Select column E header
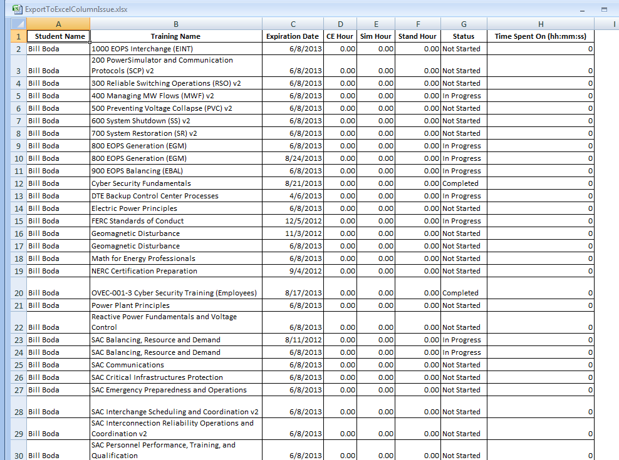 [376, 24]
